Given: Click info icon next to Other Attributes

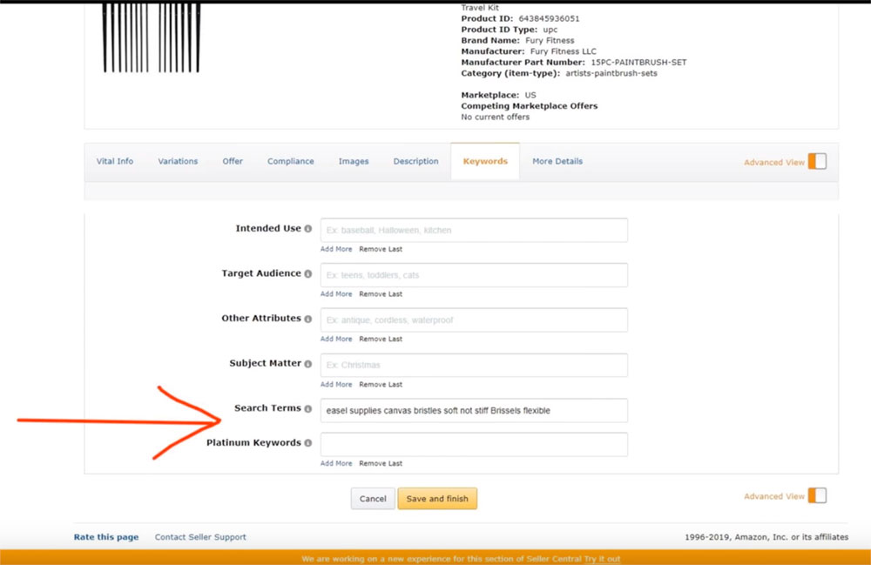Looking at the screenshot, I should coord(308,319).
